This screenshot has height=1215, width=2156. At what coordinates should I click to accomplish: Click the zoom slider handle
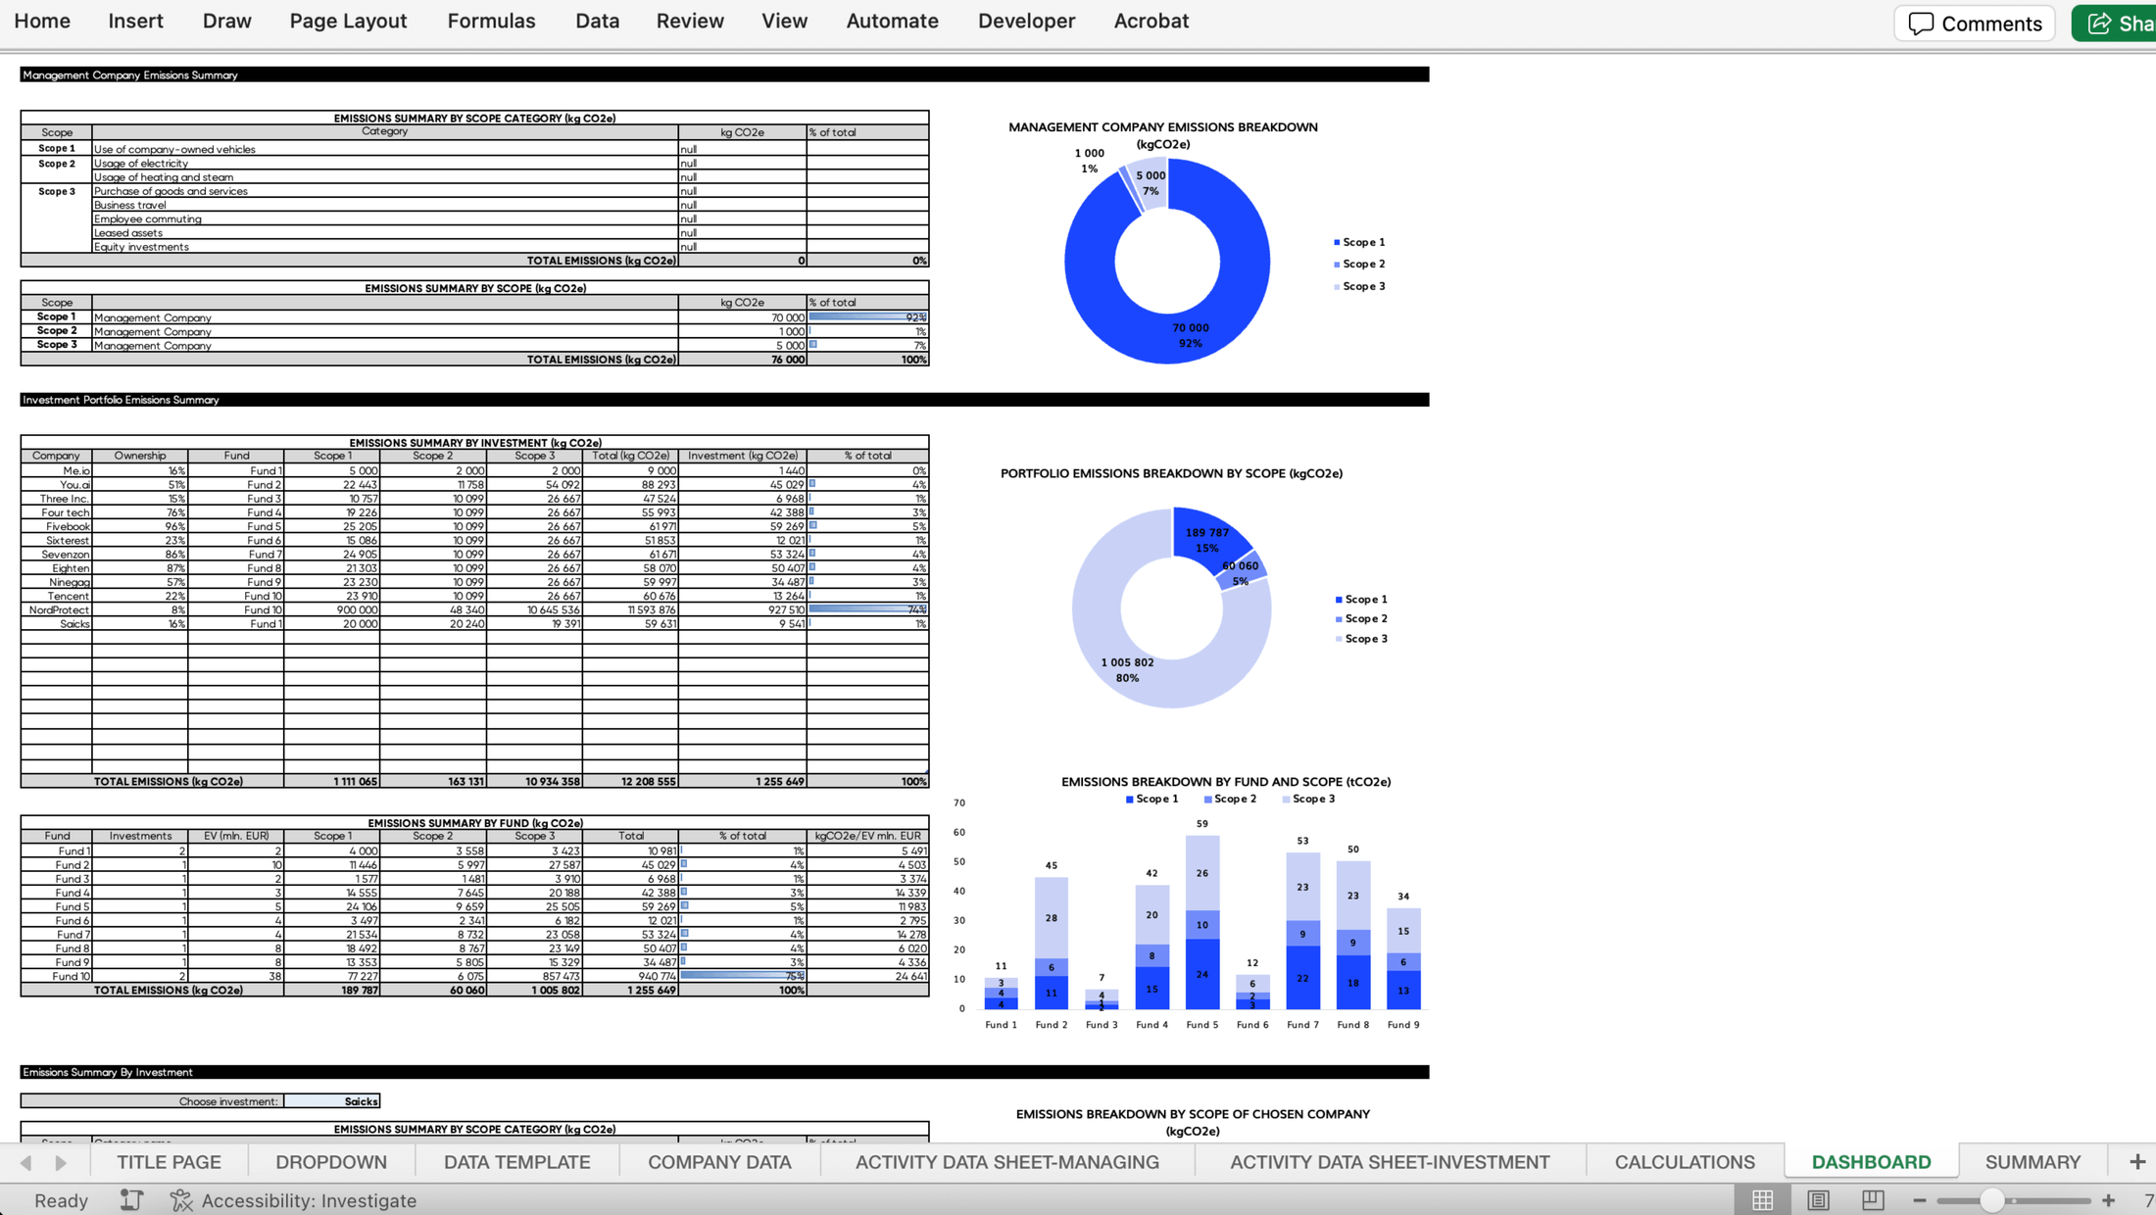coord(1991,1200)
